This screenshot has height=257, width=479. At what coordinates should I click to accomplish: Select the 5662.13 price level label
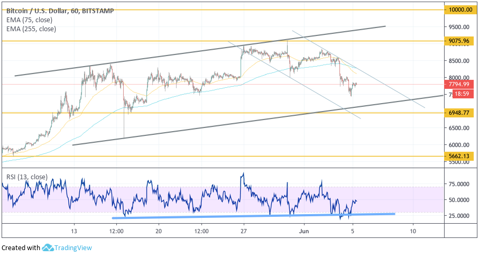pos(458,156)
